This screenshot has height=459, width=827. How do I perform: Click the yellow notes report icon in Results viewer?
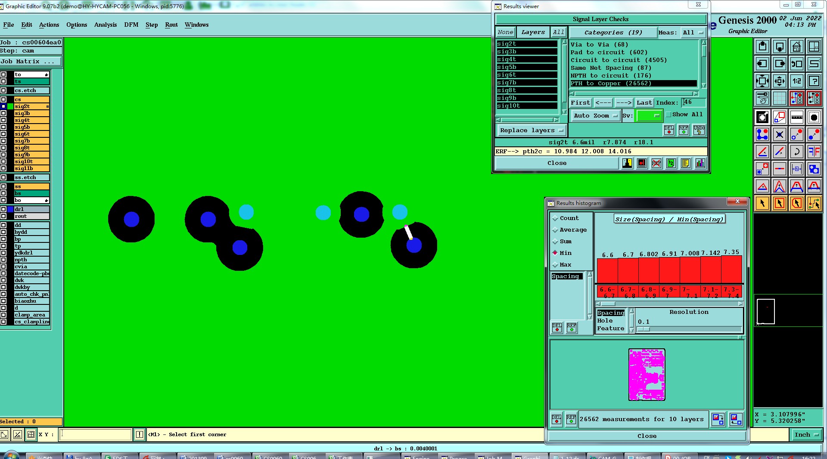pyautogui.click(x=686, y=163)
